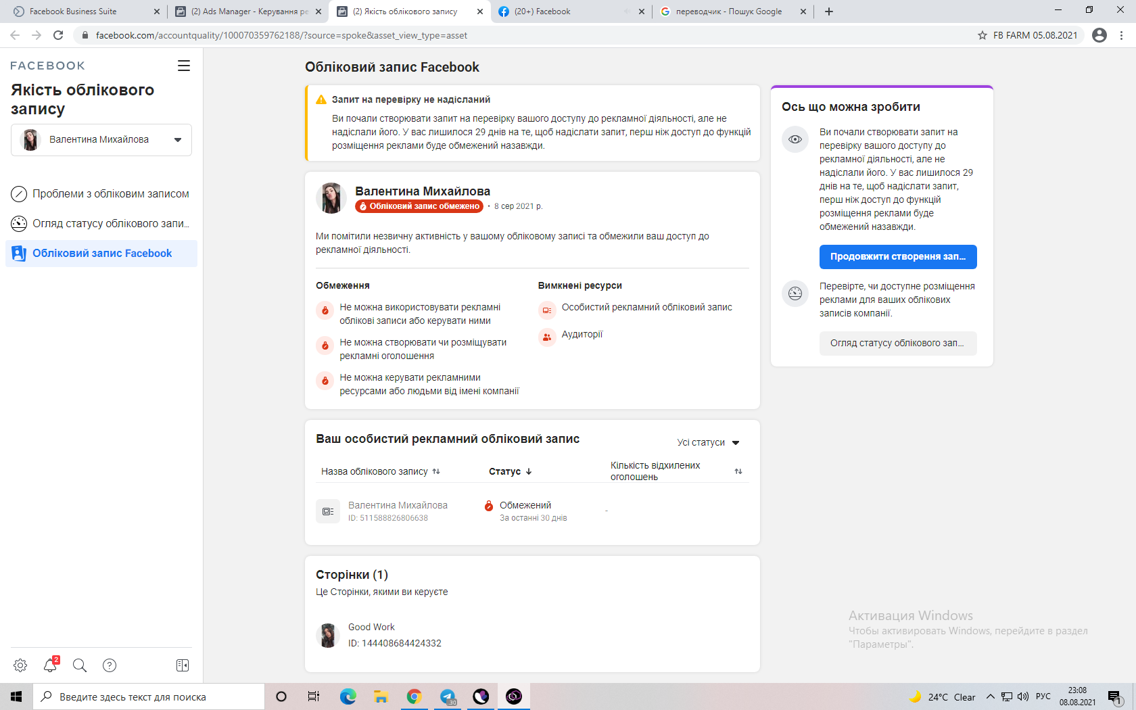Open a new browser tab with plus
1136x710 pixels.
click(x=829, y=11)
